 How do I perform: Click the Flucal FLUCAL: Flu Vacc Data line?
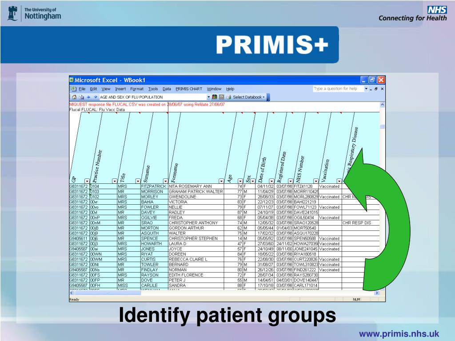tap(97, 110)
